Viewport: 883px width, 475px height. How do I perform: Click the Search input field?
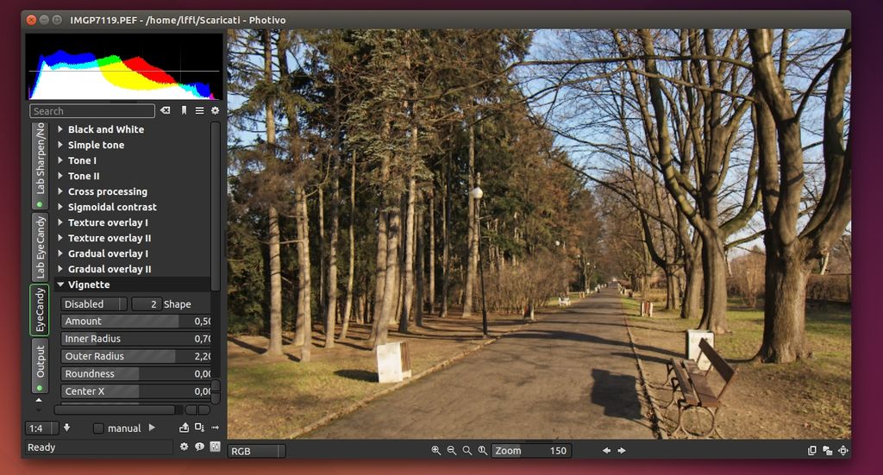pos(92,111)
